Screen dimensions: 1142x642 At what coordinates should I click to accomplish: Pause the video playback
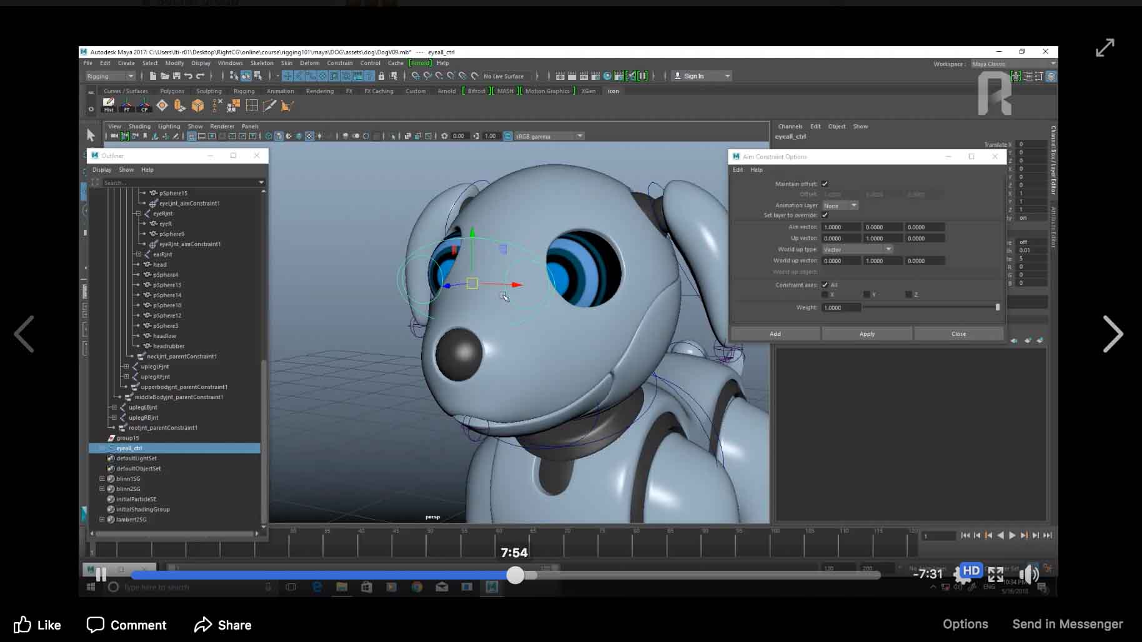click(101, 575)
